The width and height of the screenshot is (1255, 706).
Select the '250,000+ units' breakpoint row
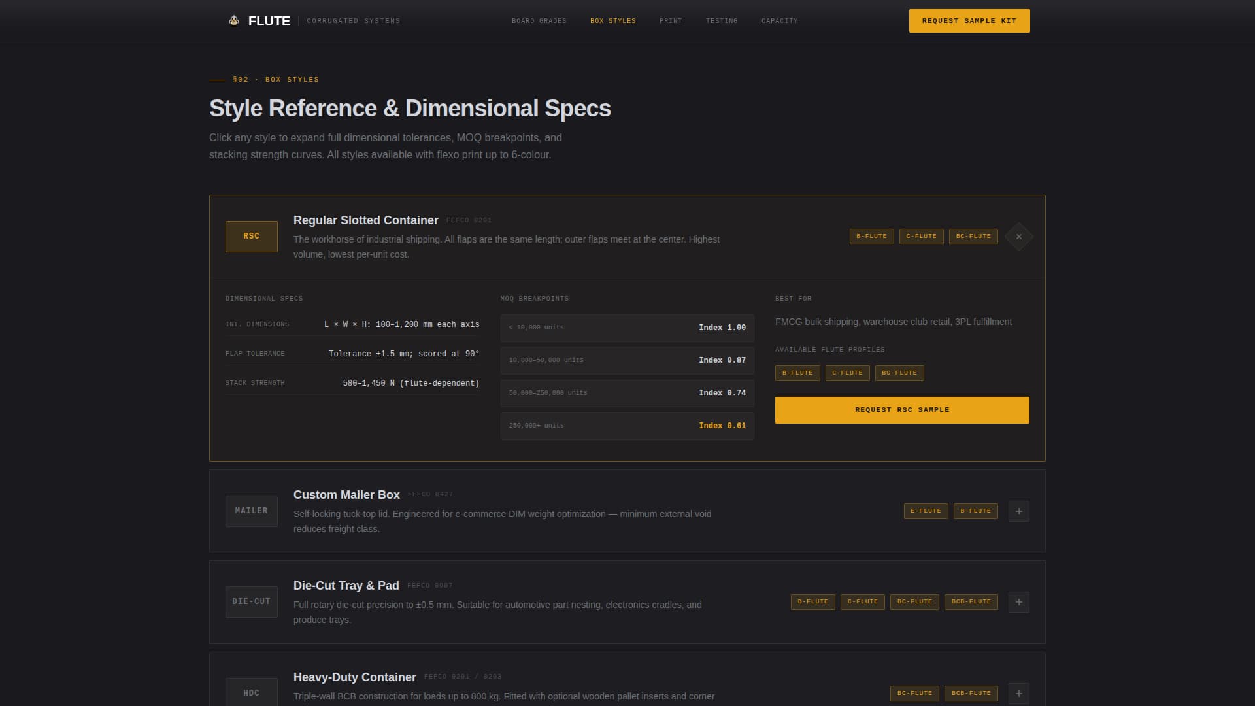click(627, 426)
